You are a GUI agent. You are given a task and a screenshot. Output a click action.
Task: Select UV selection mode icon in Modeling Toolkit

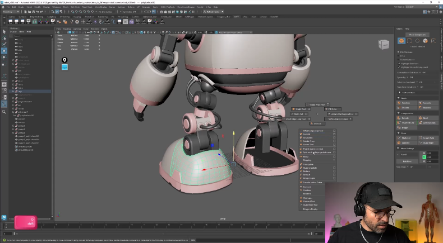433,41
